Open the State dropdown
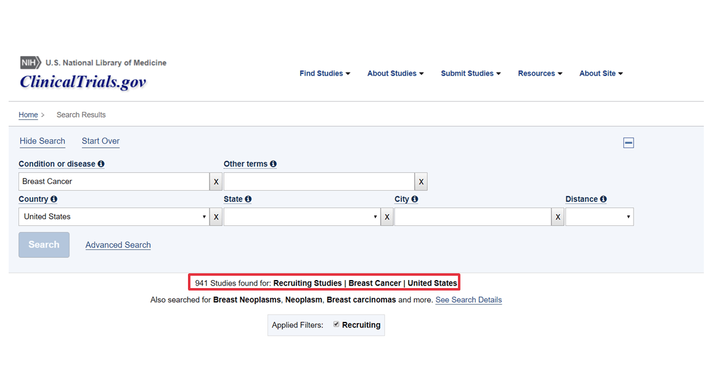 302,217
